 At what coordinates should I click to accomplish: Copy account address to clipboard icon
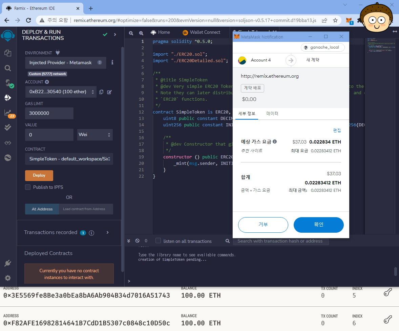point(101,92)
